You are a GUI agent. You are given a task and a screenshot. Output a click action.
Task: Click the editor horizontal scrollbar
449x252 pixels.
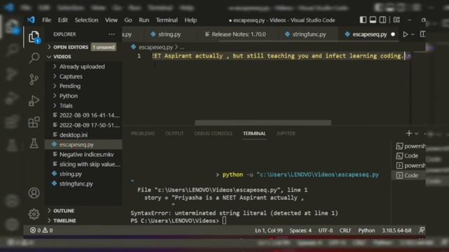[x=263, y=122]
